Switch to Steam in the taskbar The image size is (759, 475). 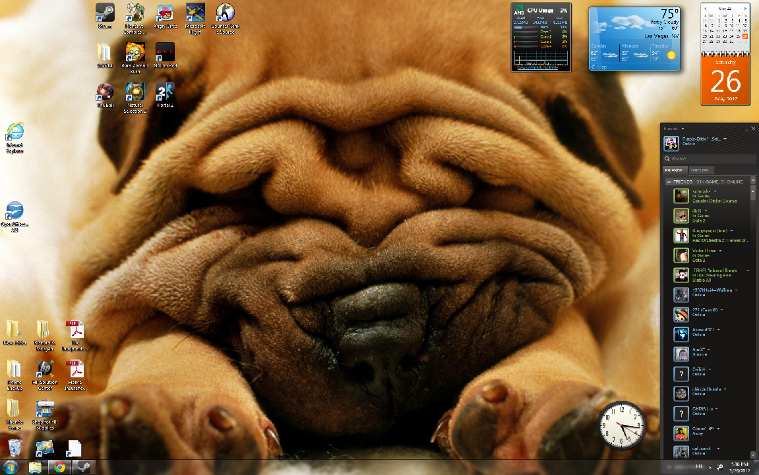click(84, 467)
